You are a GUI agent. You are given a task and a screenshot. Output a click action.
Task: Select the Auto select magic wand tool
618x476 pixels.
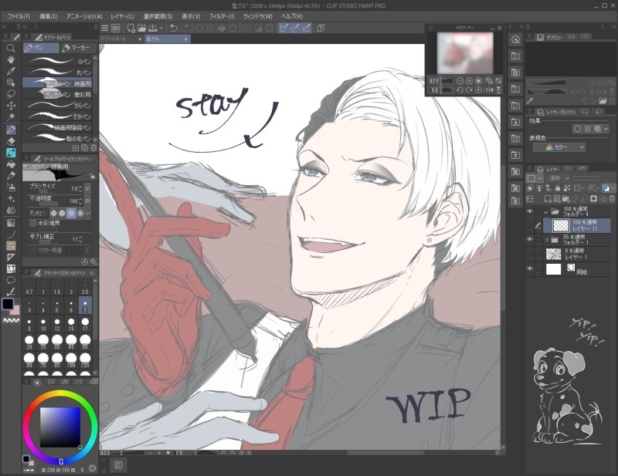[11, 116]
